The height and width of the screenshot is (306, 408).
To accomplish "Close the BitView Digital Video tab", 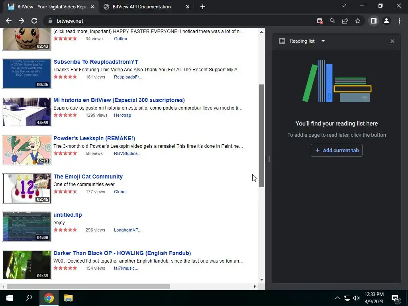I will point(92,7).
